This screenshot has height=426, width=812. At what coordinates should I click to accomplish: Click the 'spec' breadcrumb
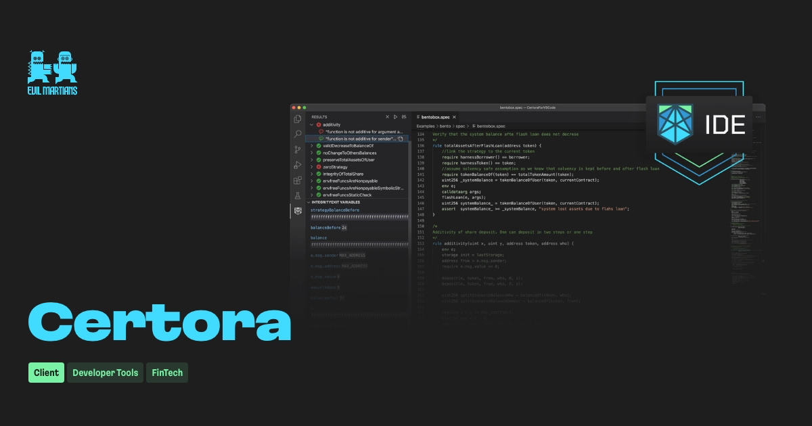pyautogui.click(x=460, y=126)
